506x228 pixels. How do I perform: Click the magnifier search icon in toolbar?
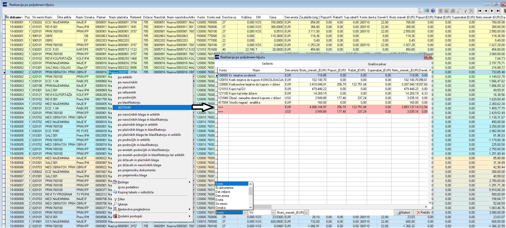pyautogui.click(x=459, y=11)
